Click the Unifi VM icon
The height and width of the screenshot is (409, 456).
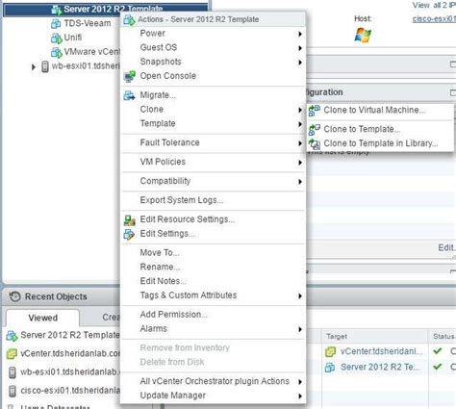pos(57,38)
